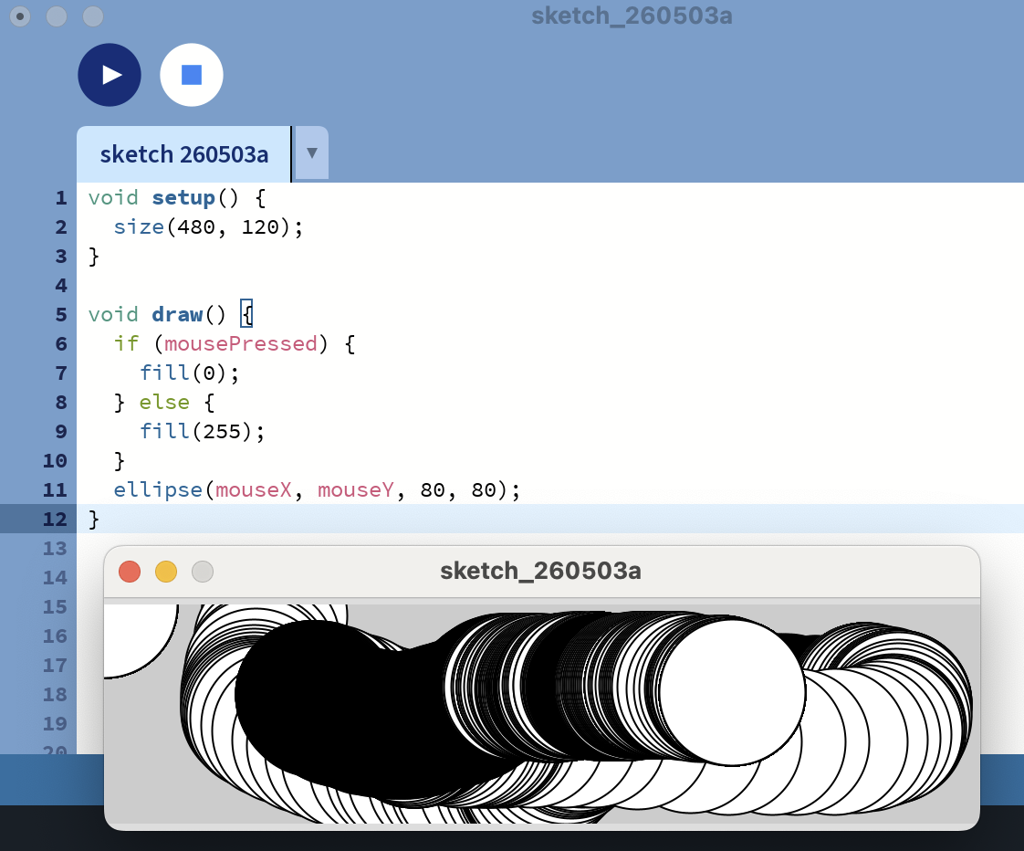Open the tab dropdown arrow menu
Image resolution: width=1024 pixels, height=851 pixels.
click(311, 153)
